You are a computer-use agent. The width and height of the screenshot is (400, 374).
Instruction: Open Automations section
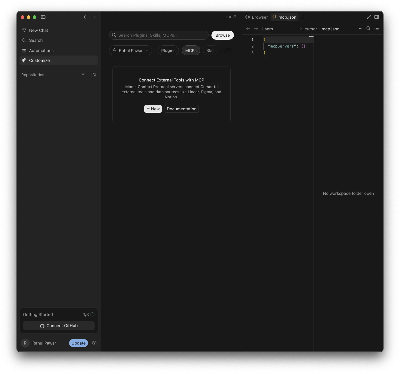(59, 51)
